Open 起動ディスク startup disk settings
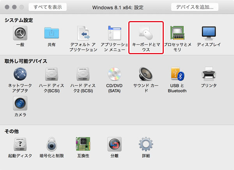 (x=20, y=144)
